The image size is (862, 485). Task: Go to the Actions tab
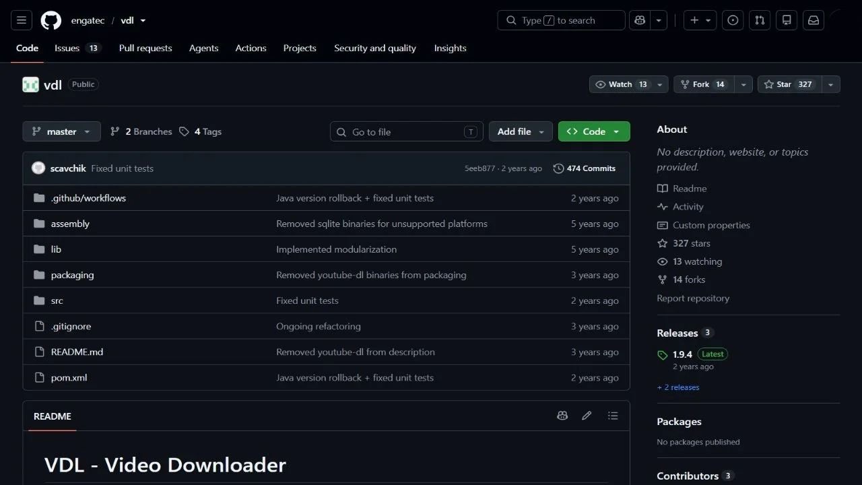point(251,48)
